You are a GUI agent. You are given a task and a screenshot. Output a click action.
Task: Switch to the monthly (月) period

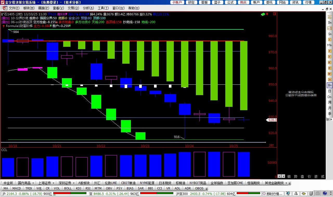(330, 108)
